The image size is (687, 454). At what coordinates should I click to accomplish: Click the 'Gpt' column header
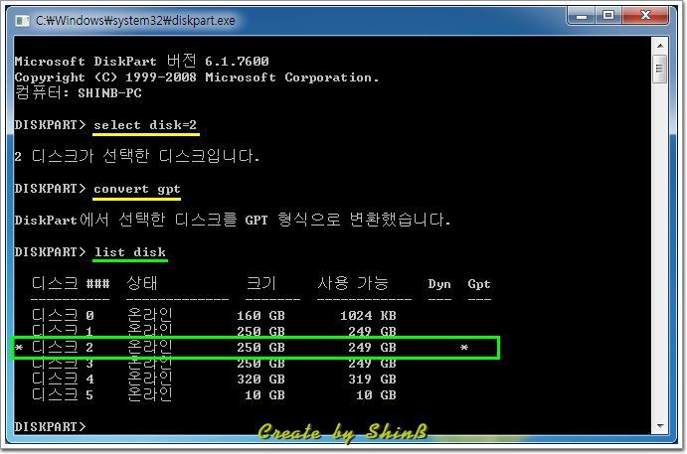(x=479, y=284)
